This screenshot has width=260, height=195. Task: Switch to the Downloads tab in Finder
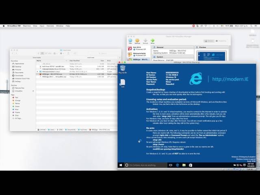click(37, 58)
